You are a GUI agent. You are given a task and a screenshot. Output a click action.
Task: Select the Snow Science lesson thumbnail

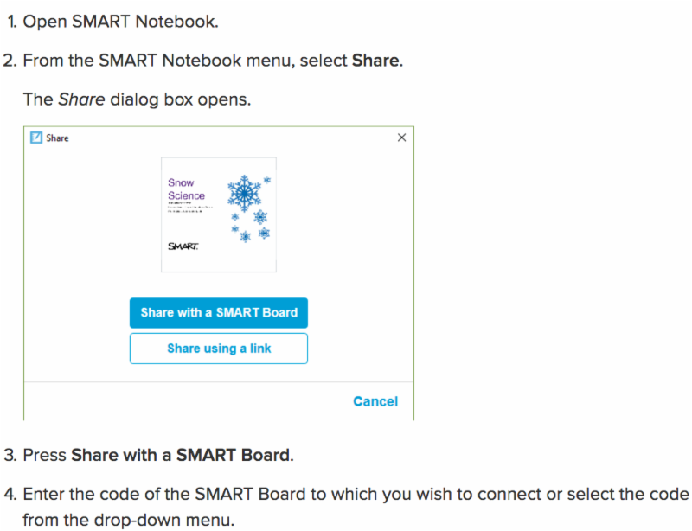tap(219, 214)
